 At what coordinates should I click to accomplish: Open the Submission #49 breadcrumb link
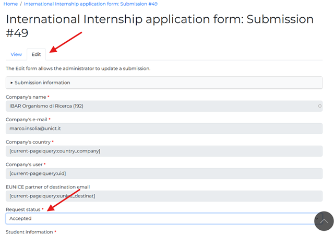91,4
